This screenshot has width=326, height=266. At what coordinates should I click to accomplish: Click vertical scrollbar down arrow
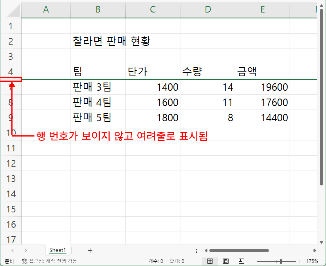(321, 242)
